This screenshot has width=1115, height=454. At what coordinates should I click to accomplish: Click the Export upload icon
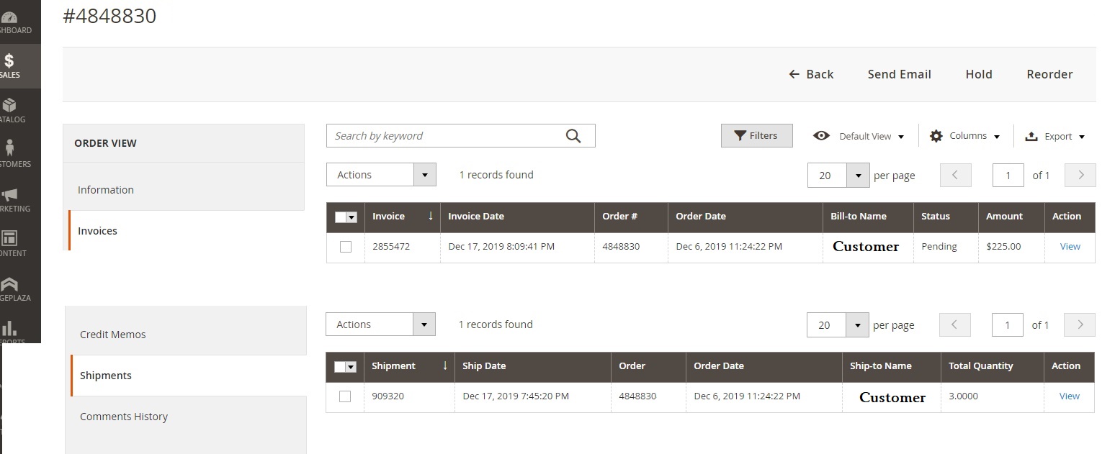click(x=1034, y=135)
